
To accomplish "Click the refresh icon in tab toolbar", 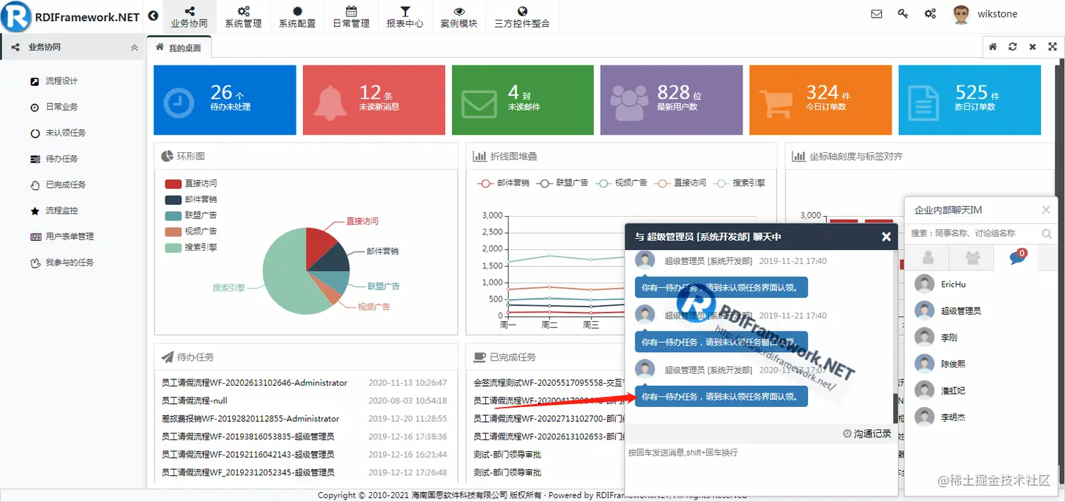I will [x=1012, y=46].
